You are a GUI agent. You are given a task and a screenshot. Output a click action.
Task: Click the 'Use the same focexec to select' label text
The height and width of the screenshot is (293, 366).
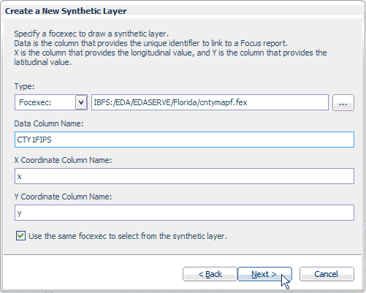coord(128,236)
